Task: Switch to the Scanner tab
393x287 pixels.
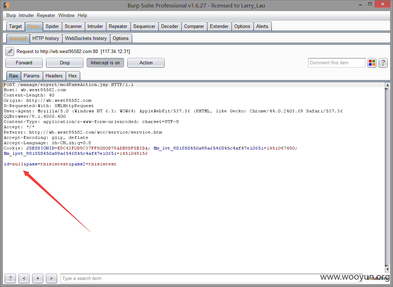Action: (73, 26)
